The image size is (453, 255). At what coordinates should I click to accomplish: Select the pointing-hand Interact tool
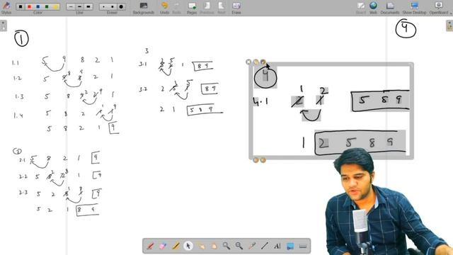pyautogui.click(x=201, y=246)
